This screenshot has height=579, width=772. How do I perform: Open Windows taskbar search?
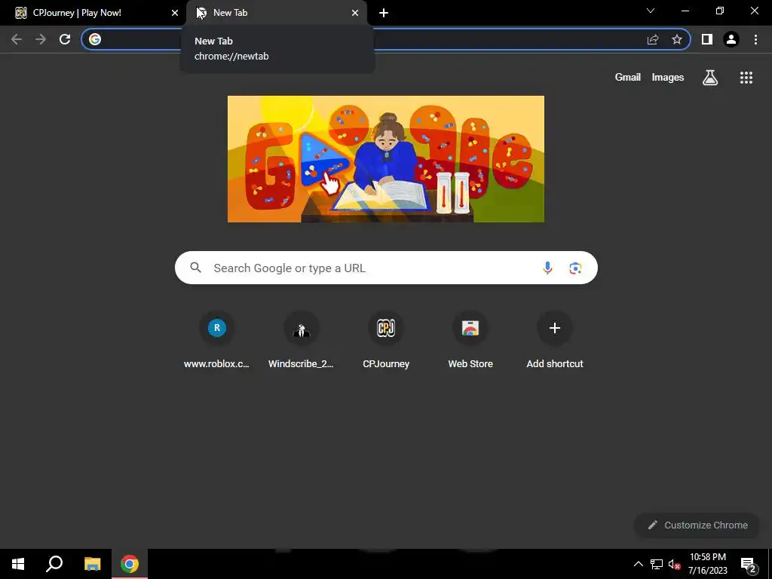click(x=54, y=564)
